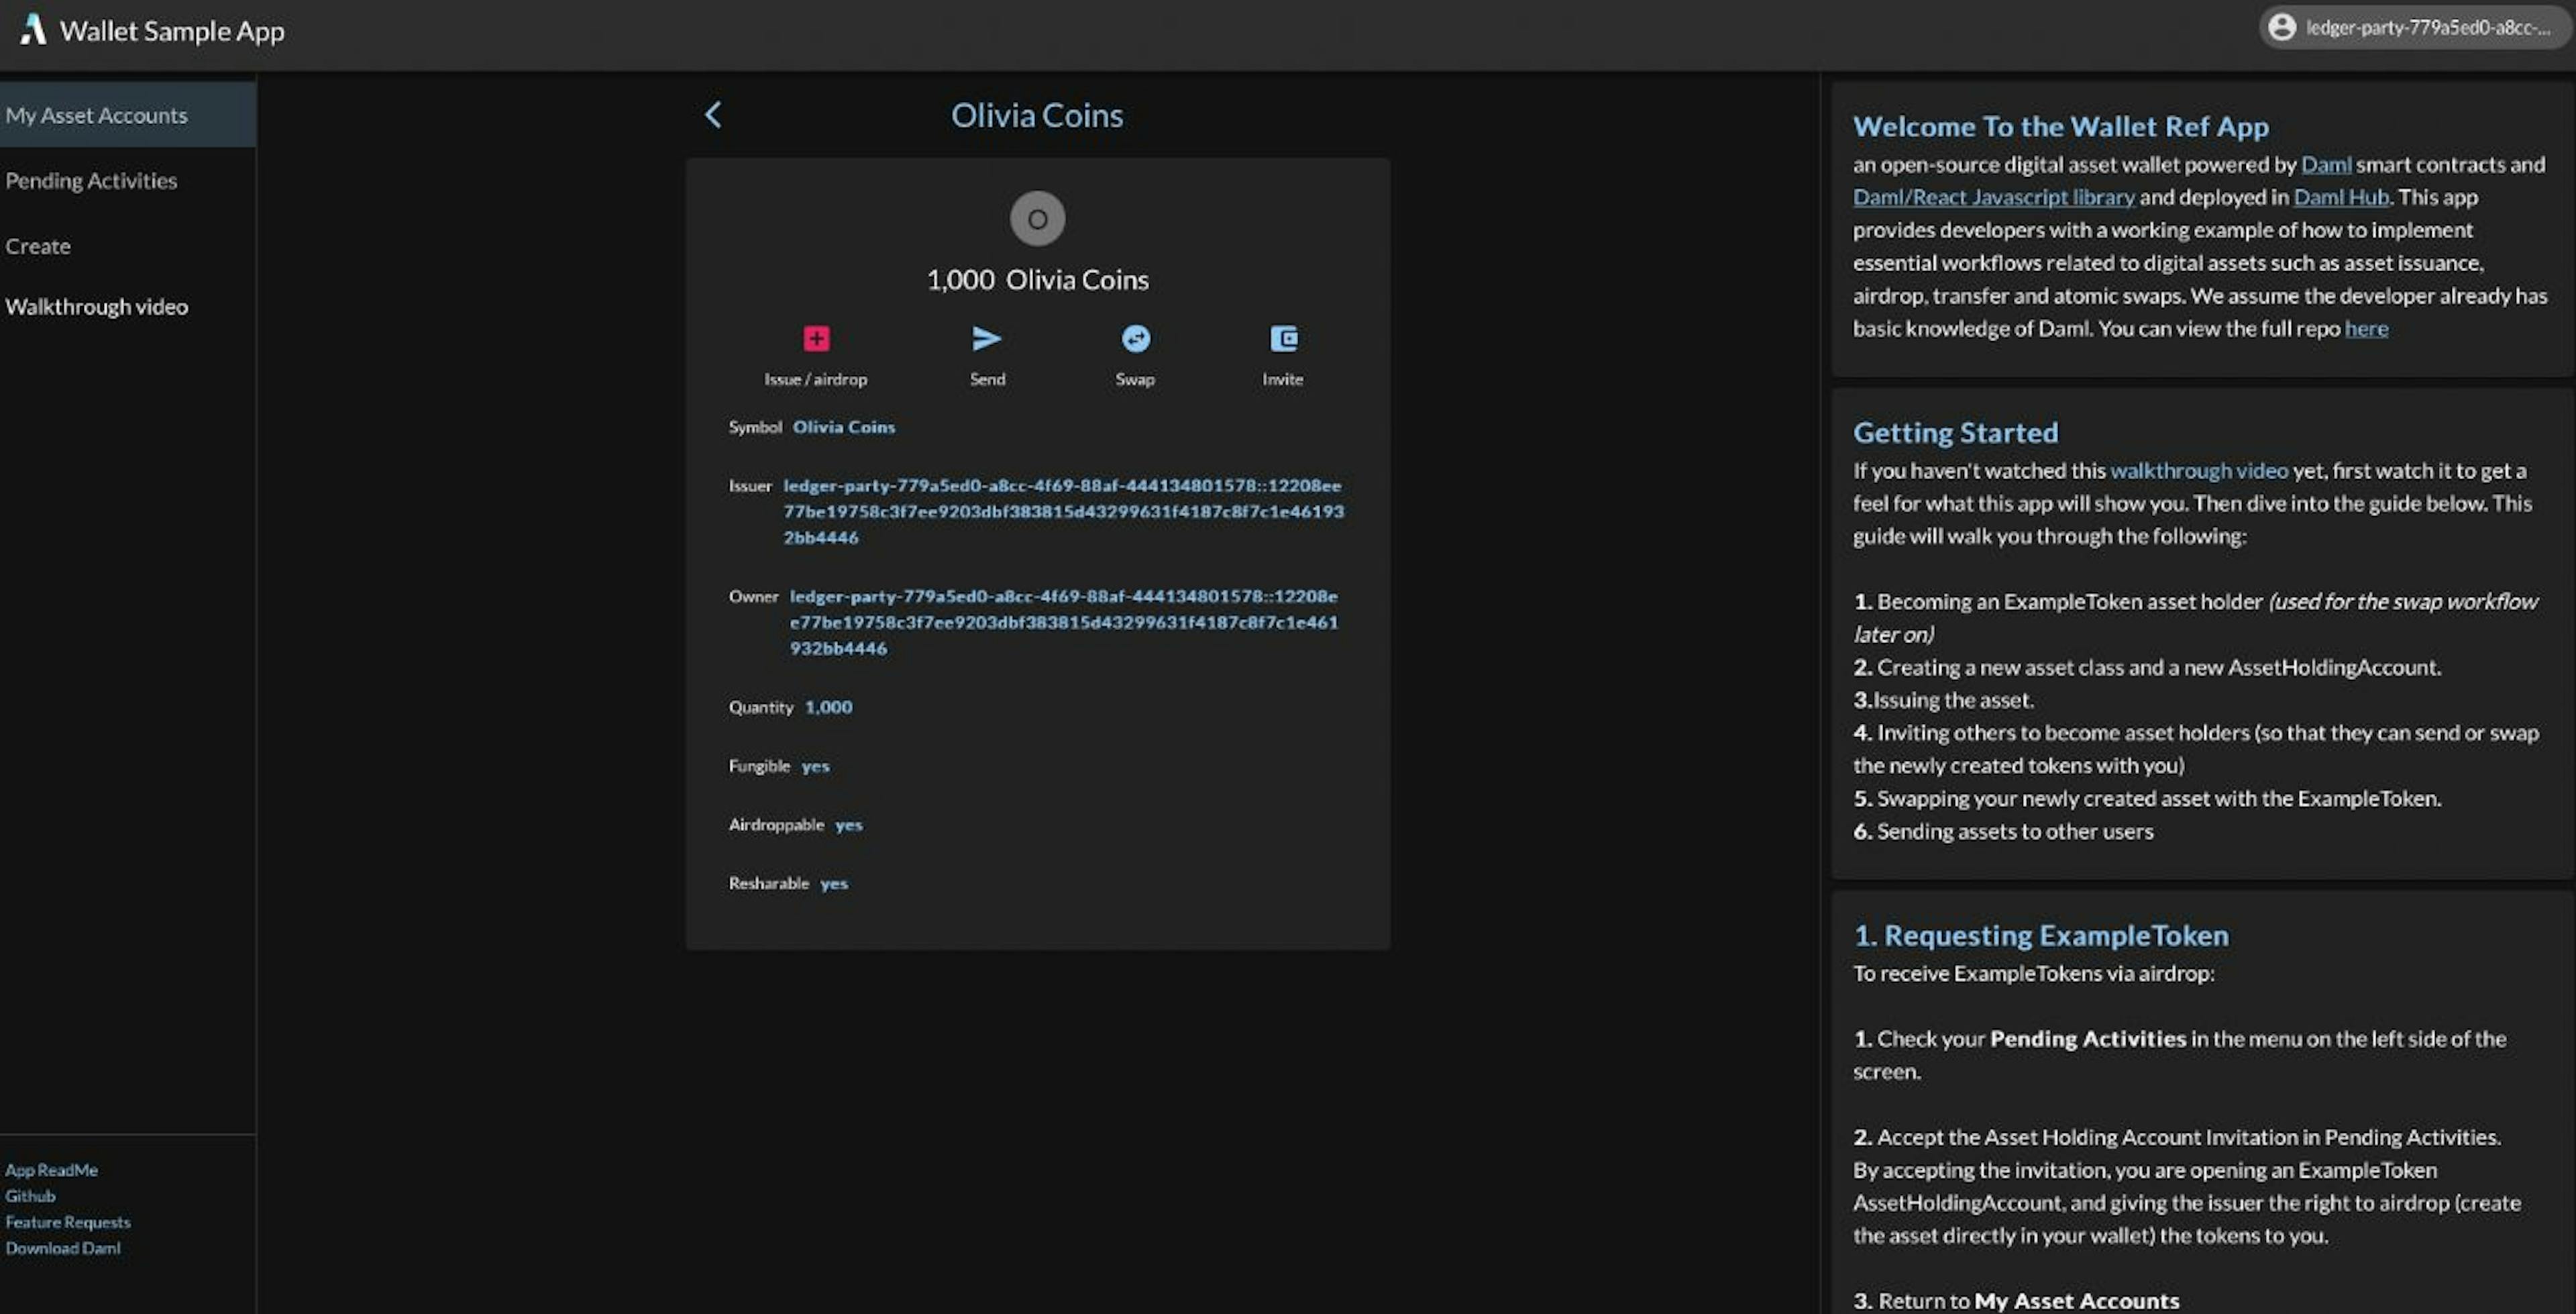Open the Walkthrough video sidebar entry
Viewport: 2576px width, 1314px height.
click(97, 306)
